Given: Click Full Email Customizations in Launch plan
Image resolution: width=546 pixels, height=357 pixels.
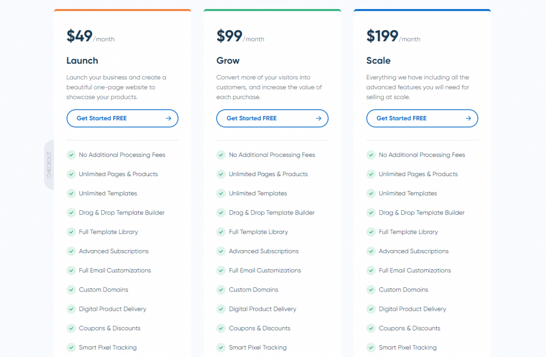Looking at the screenshot, I should coord(115,270).
